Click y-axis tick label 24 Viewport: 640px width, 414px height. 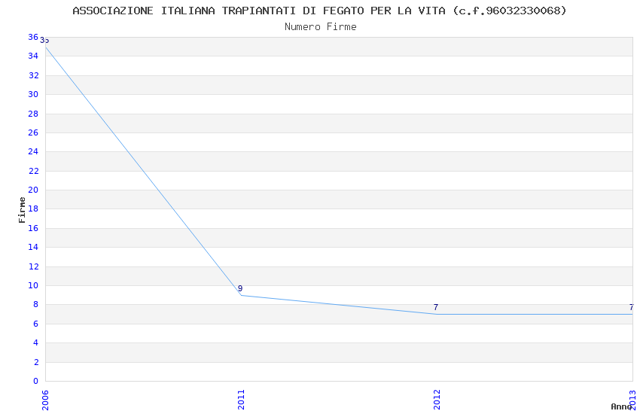33,151
